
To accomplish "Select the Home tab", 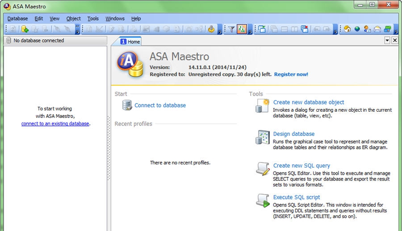I will [130, 42].
